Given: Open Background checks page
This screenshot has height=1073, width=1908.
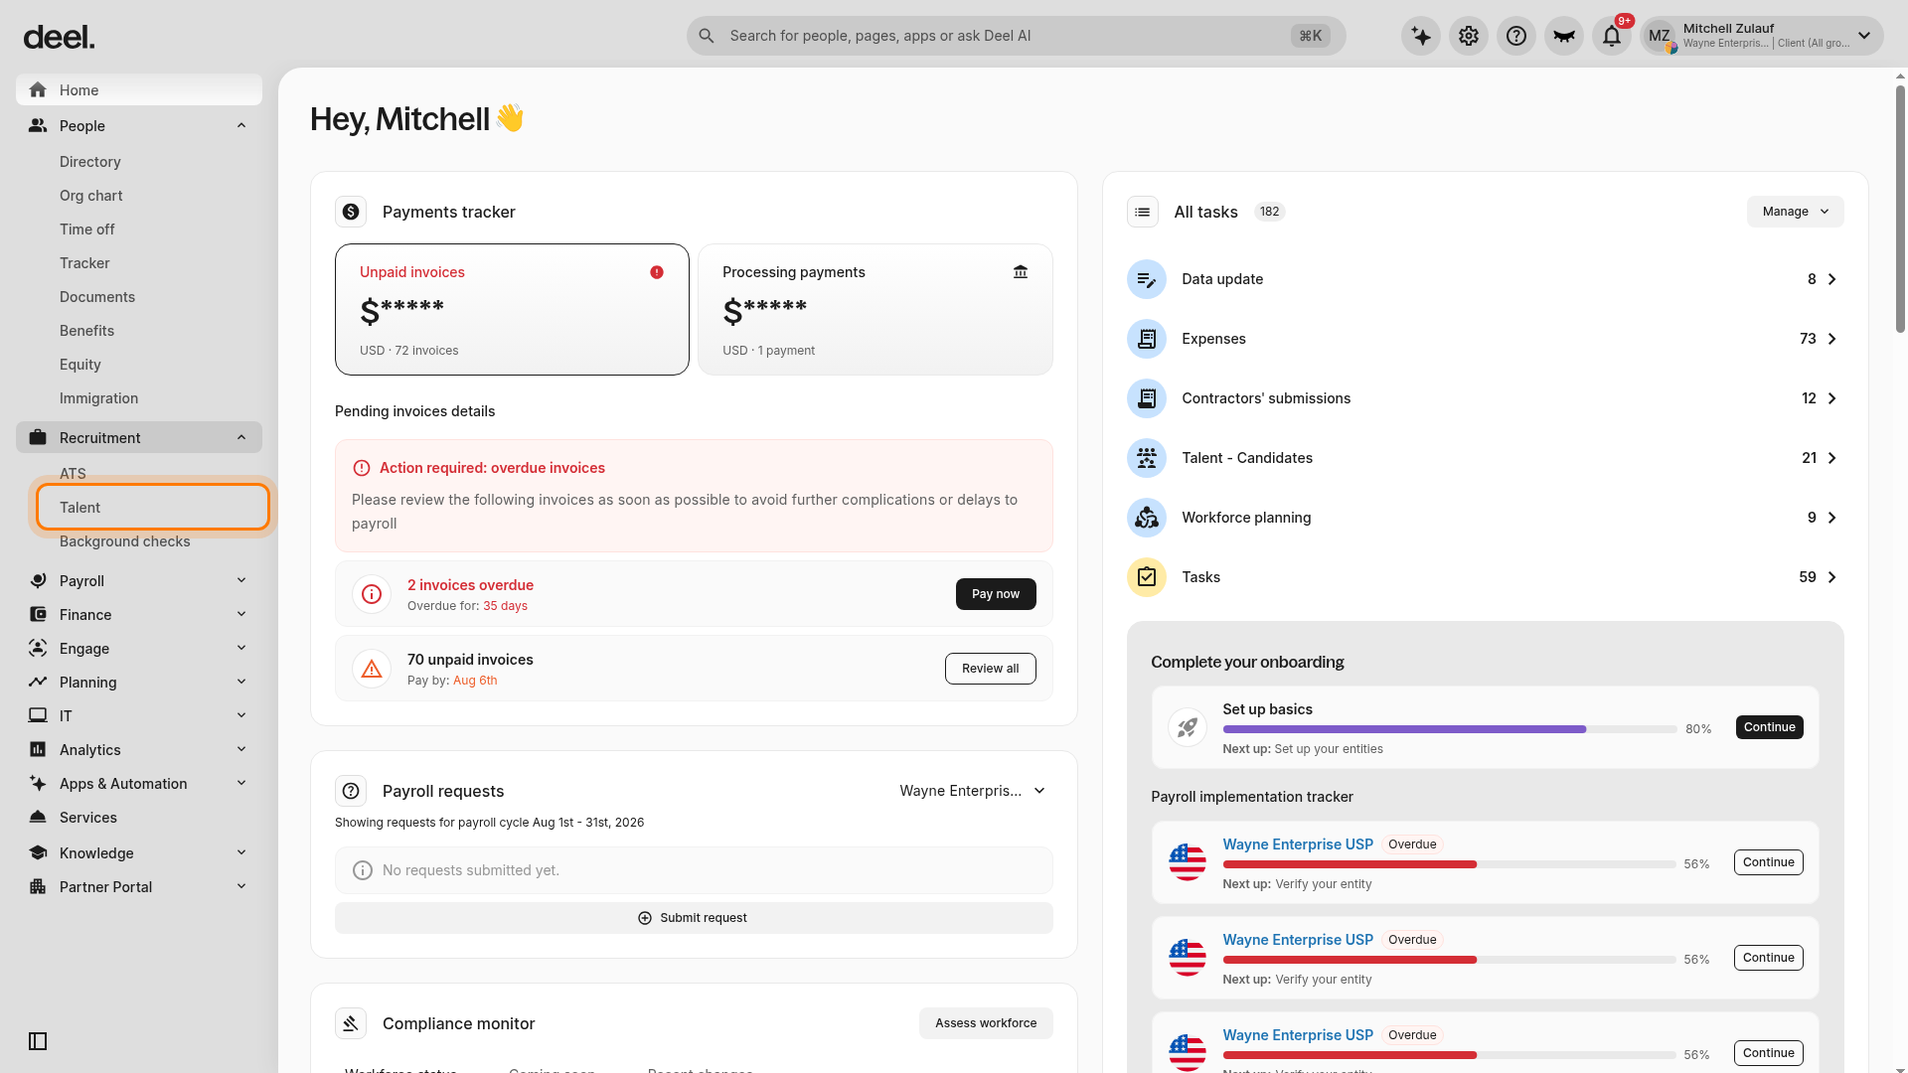Looking at the screenshot, I should pos(125,541).
